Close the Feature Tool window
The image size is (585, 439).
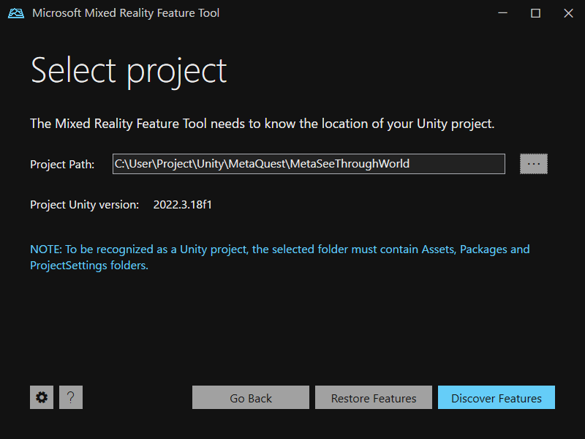point(568,13)
